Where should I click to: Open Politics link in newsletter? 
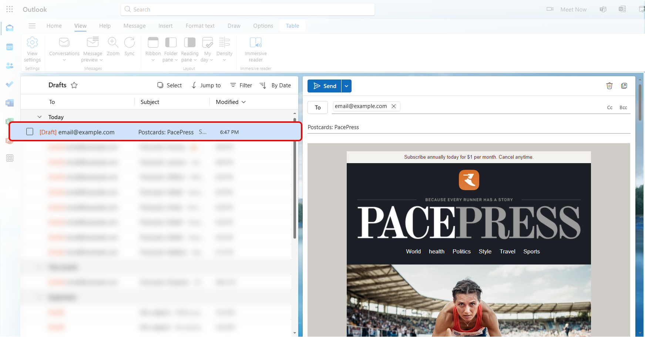pos(461,252)
